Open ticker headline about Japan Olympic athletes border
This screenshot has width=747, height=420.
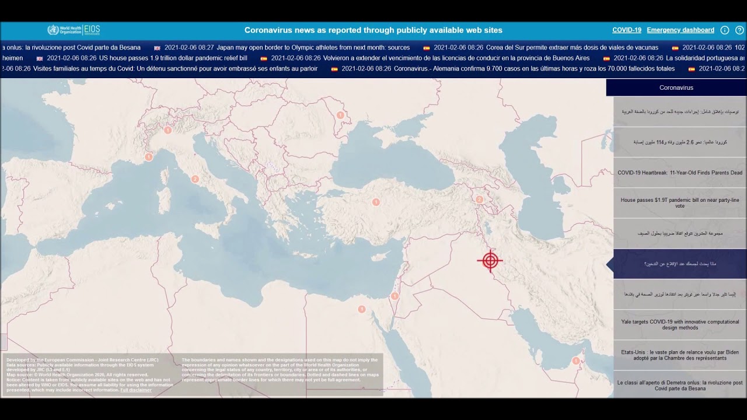tap(313, 48)
